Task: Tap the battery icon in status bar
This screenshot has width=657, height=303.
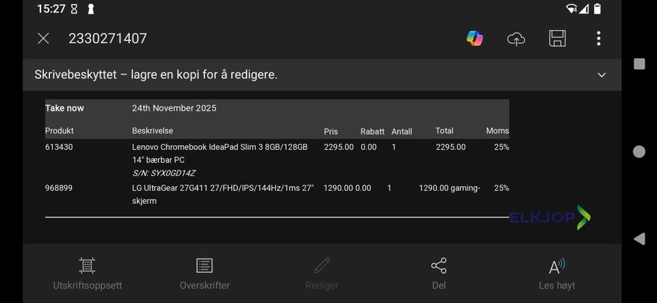Action: tap(597, 9)
